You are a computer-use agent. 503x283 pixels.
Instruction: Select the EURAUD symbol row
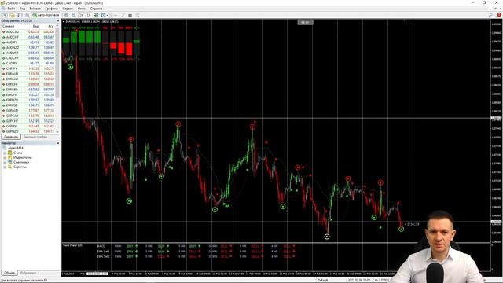pos(28,74)
